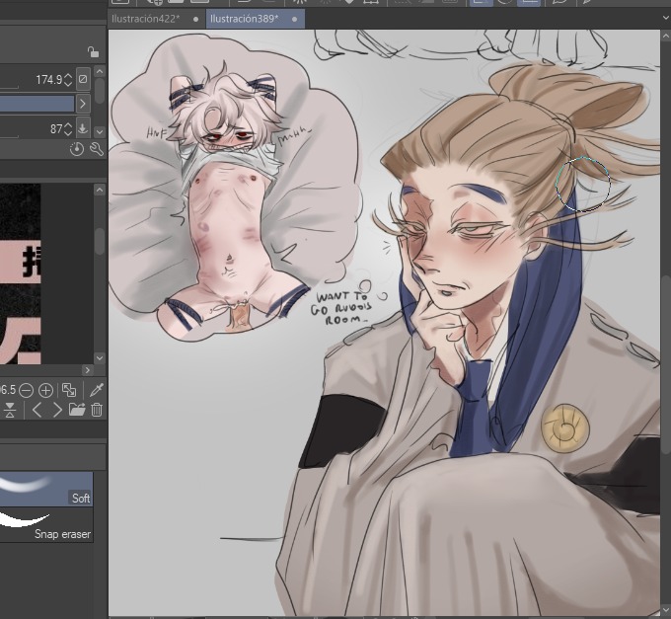Click the 174.9 brush size slider
671x619 pixels.
(9, 87)
